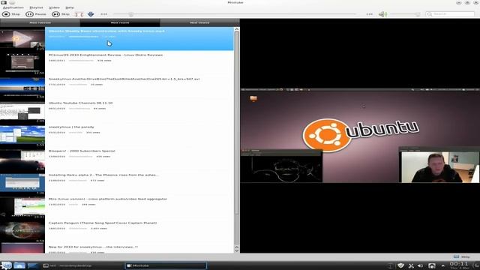
Task: Click the blue down-arrow toolbar icon
Action: [91, 14]
